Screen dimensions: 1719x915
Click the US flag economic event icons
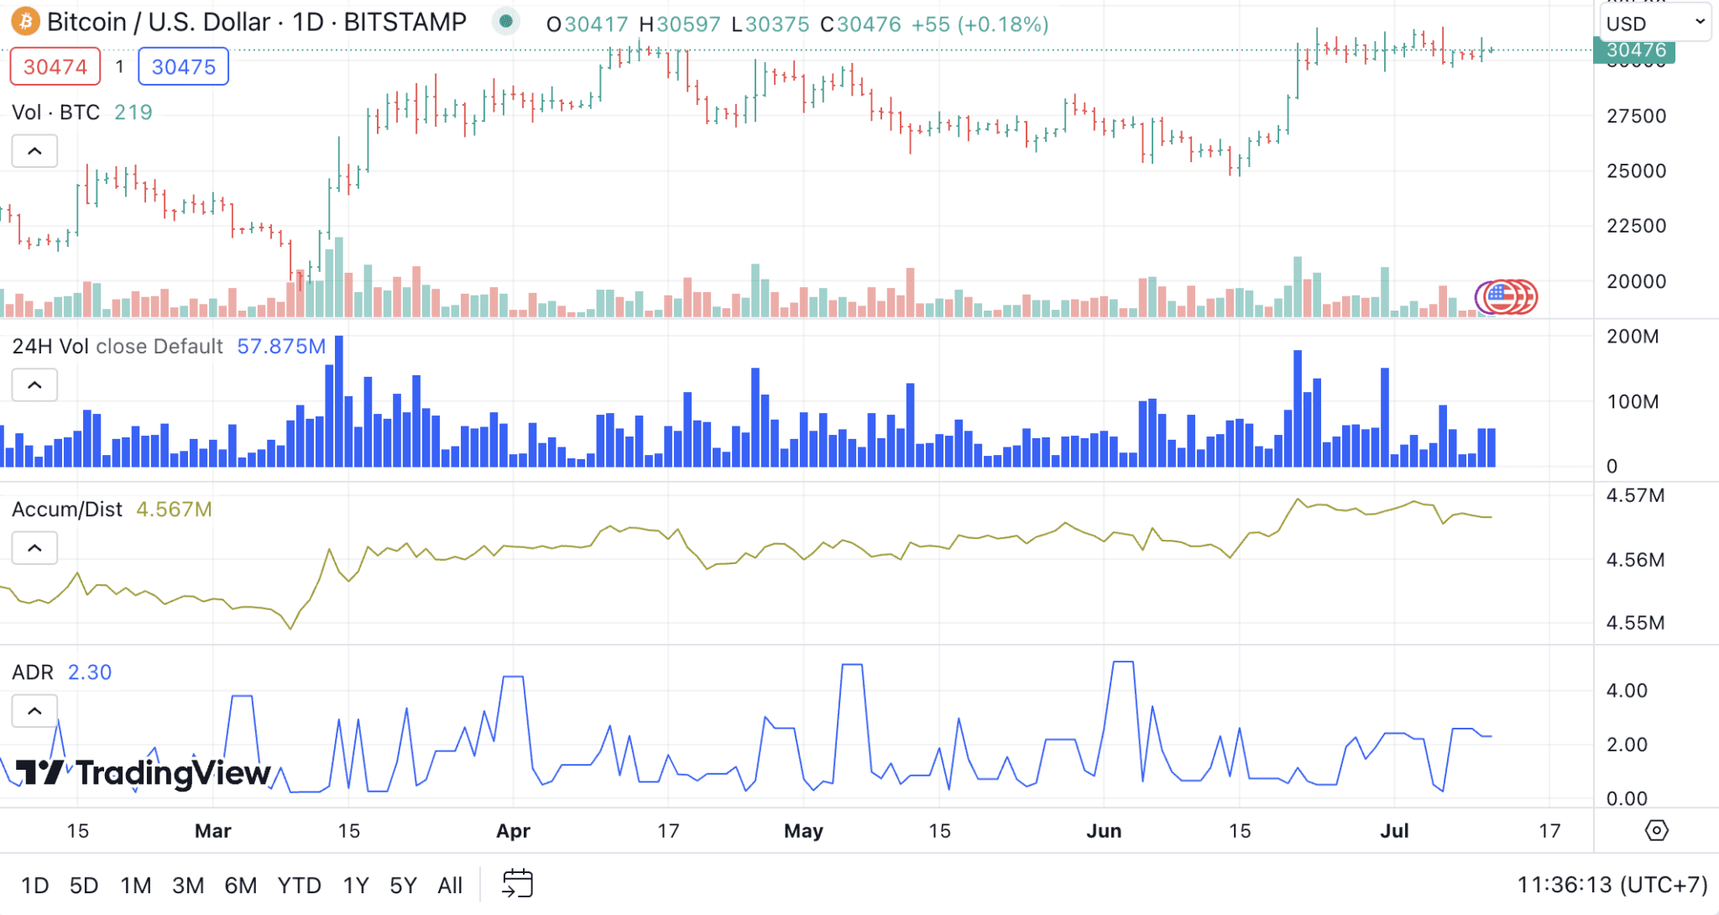point(1507,296)
